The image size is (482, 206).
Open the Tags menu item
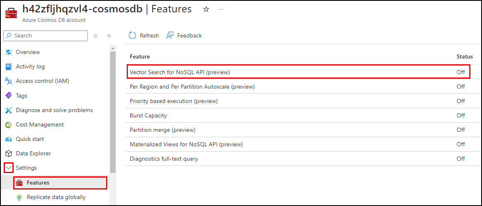click(x=21, y=96)
